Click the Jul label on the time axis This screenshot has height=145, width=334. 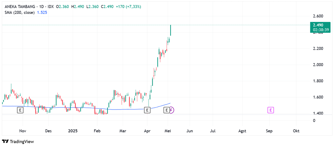[x=213, y=131]
